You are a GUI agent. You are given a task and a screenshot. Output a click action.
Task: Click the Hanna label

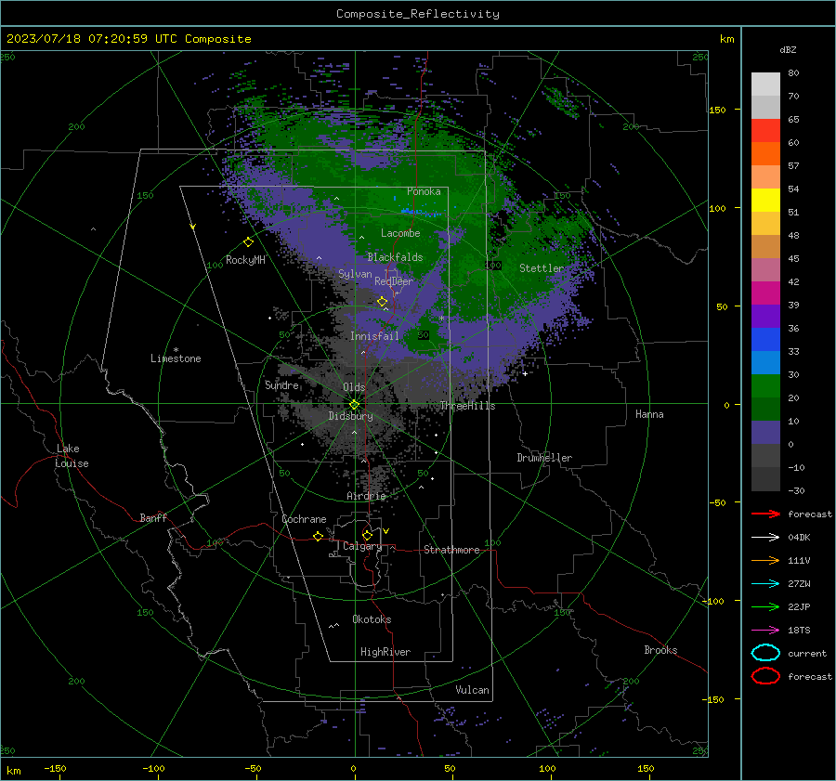649,414
